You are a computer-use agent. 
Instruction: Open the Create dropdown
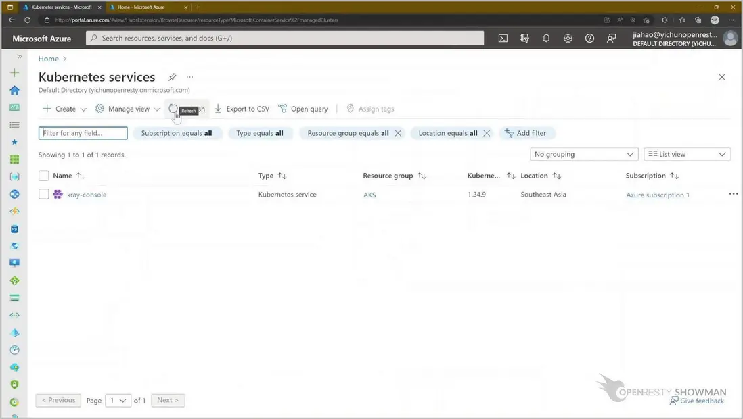tap(65, 109)
